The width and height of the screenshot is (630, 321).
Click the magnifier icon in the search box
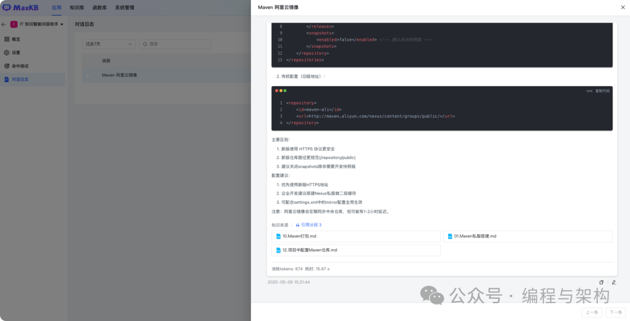pos(145,44)
